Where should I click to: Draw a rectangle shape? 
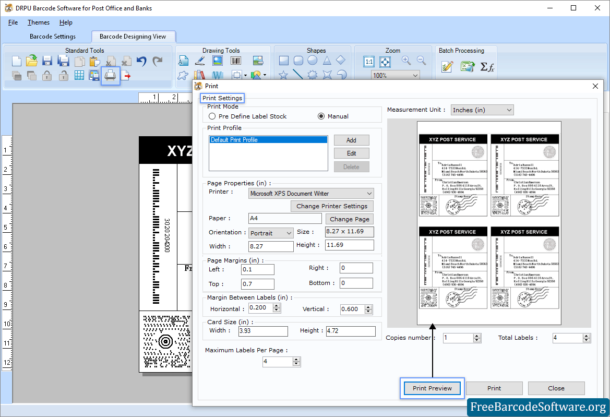click(x=284, y=61)
